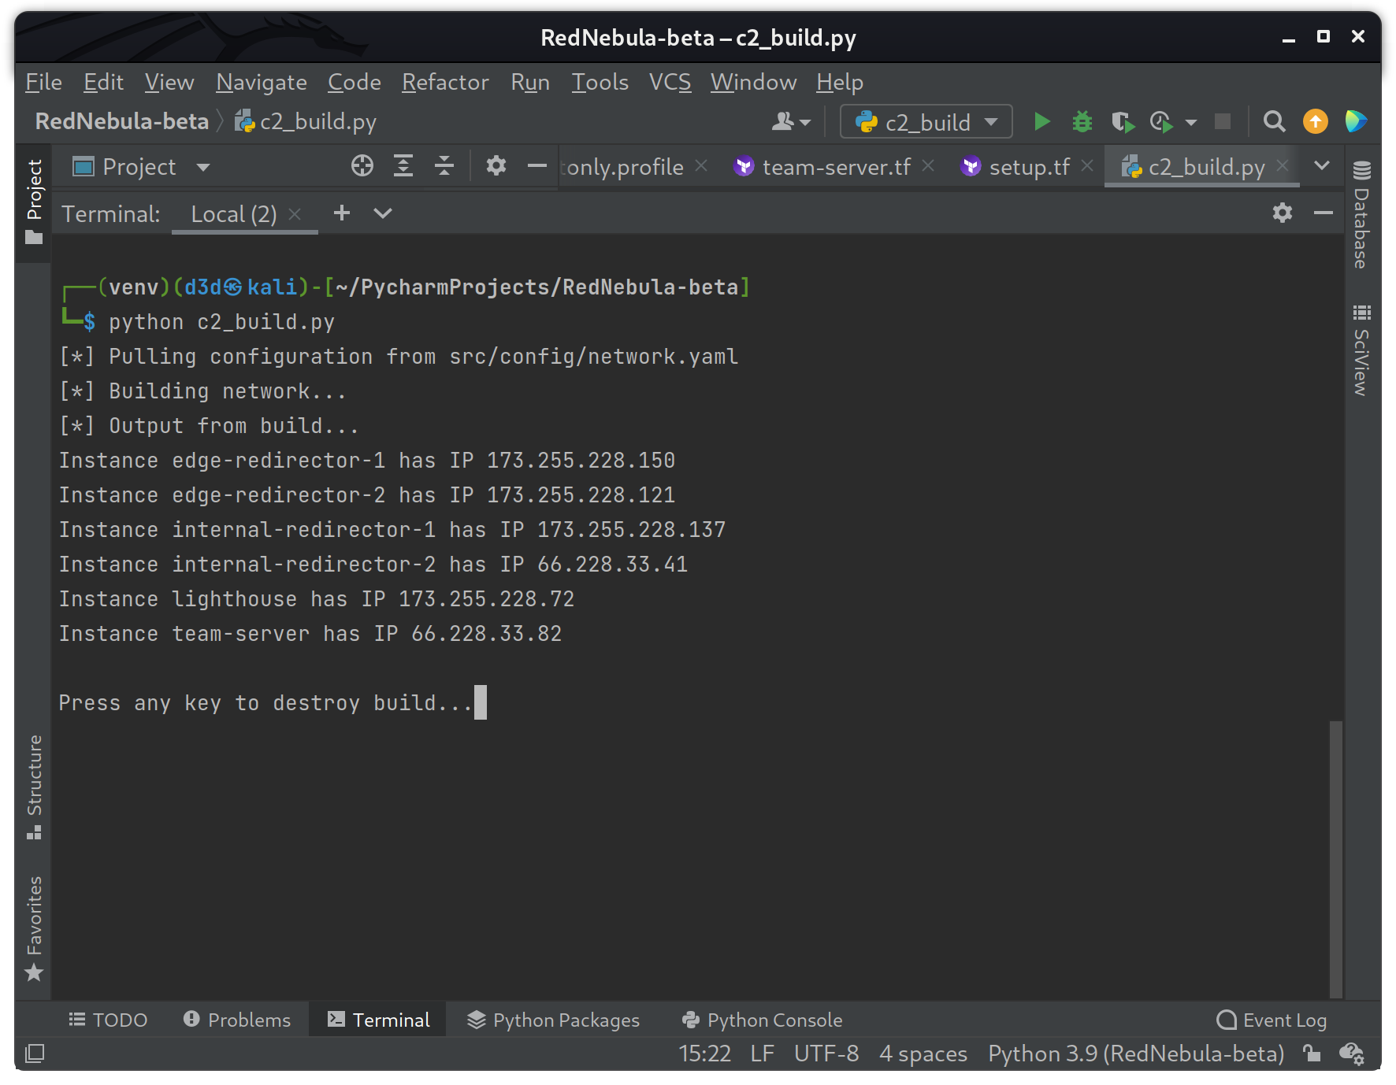Open Project panel settings gear
The height and width of the screenshot is (1085, 1396).
click(x=496, y=166)
